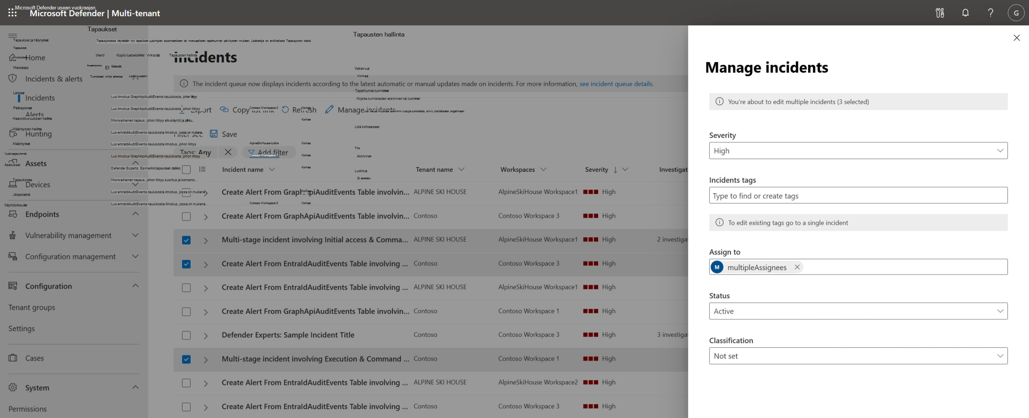Open the Classification dropdown showing Not set
Viewport: 1029px width, 418px height.
click(x=858, y=356)
